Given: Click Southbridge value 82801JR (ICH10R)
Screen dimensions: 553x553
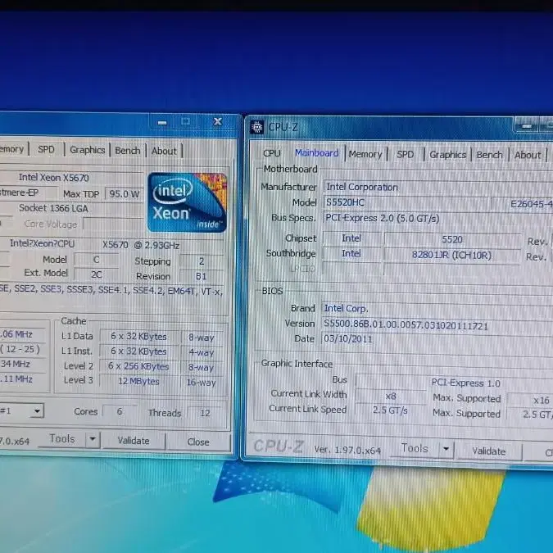Looking at the screenshot, I should point(451,255).
